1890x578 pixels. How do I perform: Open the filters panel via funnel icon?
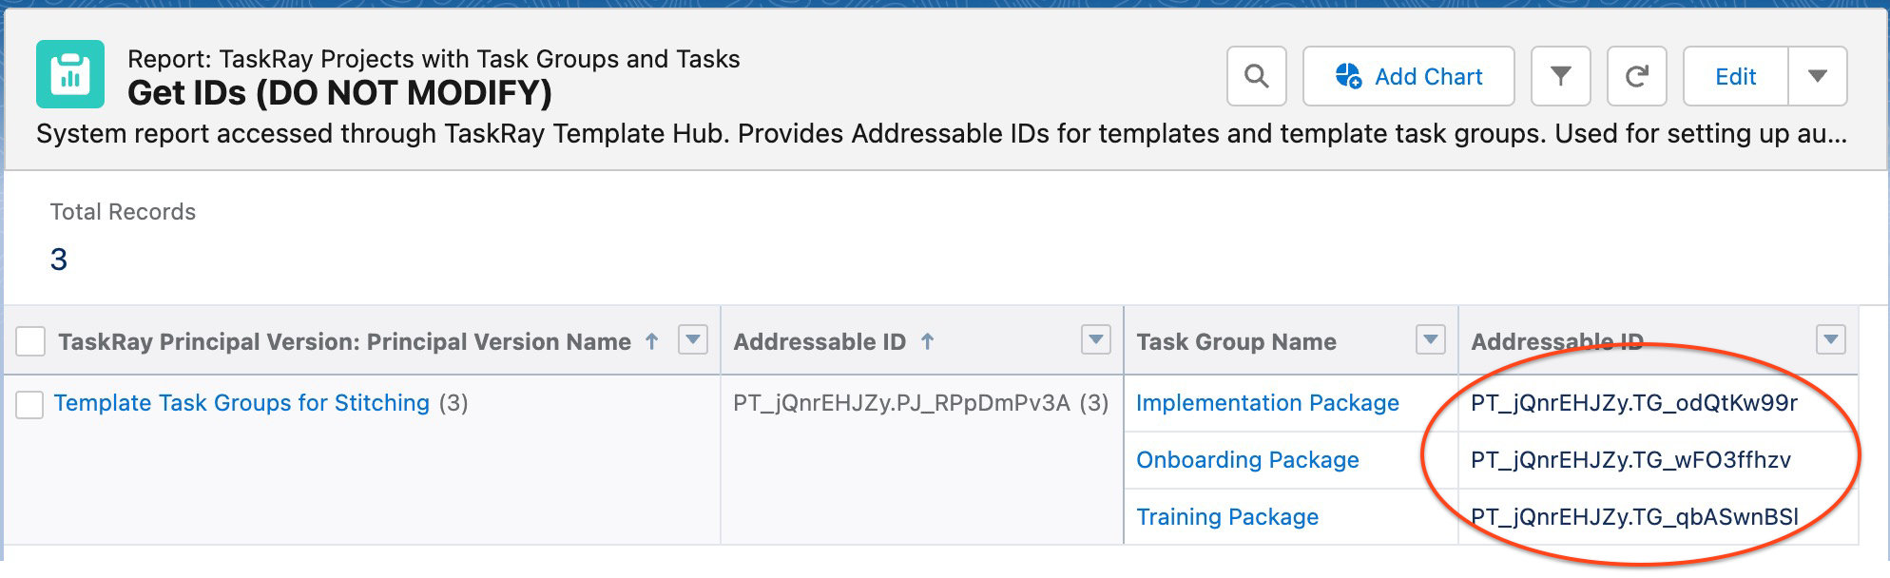pyautogui.click(x=1562, y=77)
